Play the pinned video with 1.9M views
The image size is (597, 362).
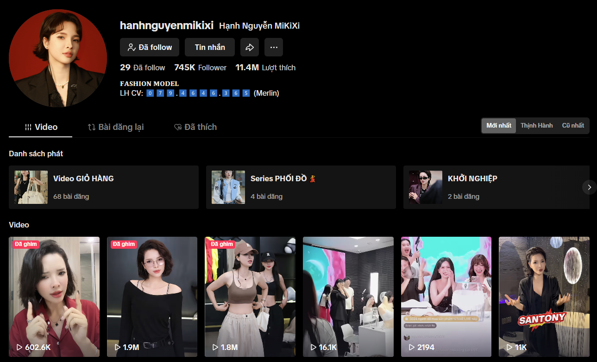152,296
